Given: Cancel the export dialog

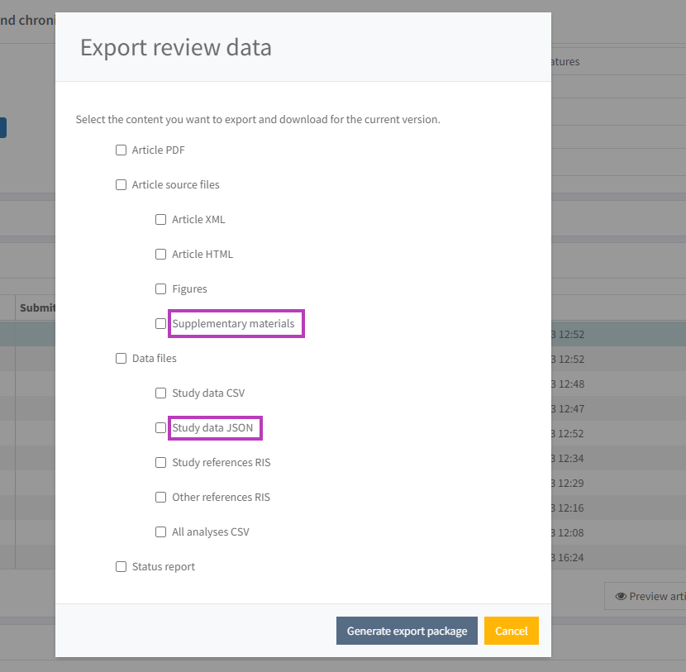Looking at the screenshot, I should [511, 631].
